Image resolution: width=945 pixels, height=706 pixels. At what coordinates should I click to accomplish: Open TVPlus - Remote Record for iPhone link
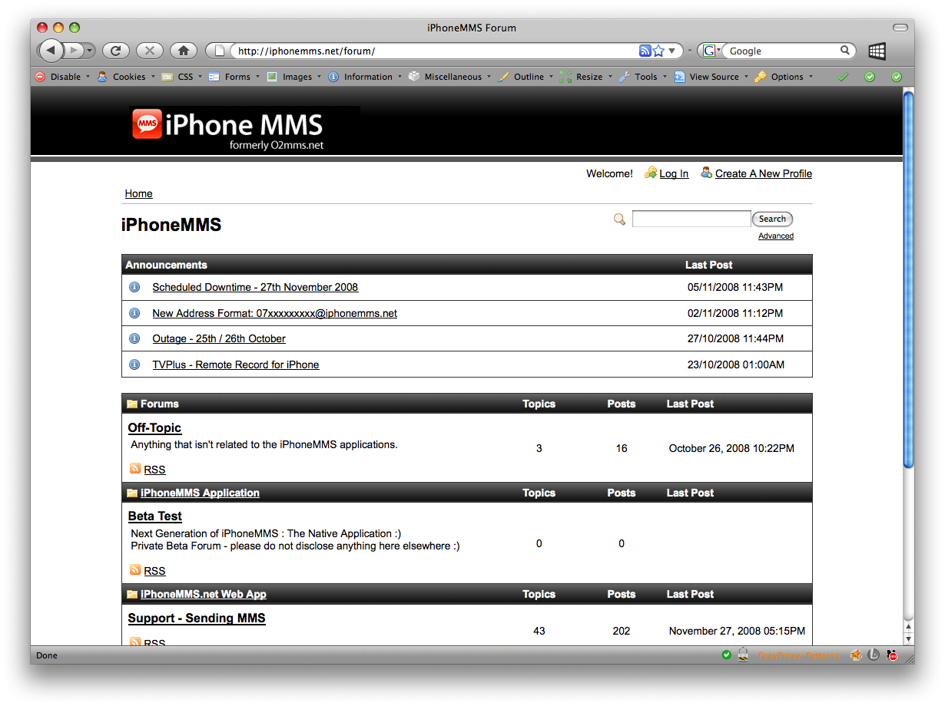pyautogui.click(x=236, y=365)
